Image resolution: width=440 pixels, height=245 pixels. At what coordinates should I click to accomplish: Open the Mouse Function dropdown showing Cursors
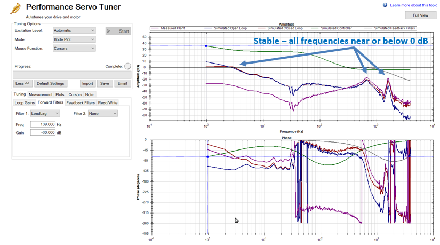[74, 48]
